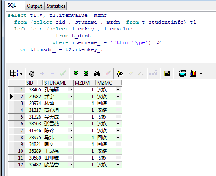Click SID cell 33405
This screenshot has height=176, width=216.
click(34, 90)
